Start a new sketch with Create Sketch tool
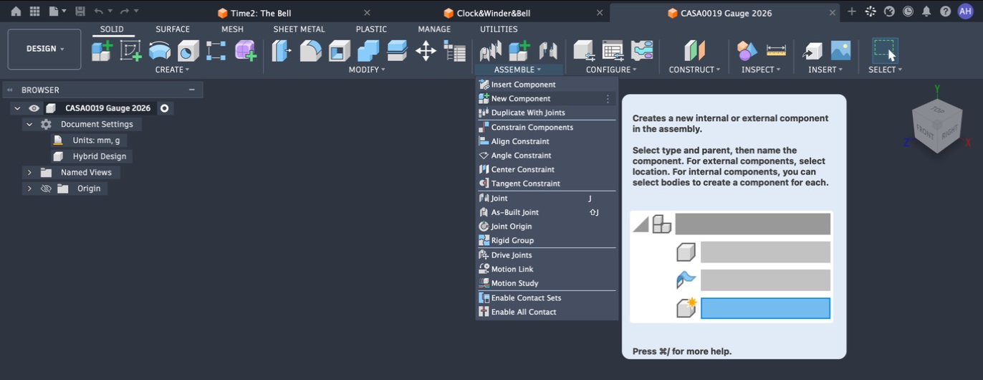Image resolution: width=983 pixels, height=380 pixels. 130,51
